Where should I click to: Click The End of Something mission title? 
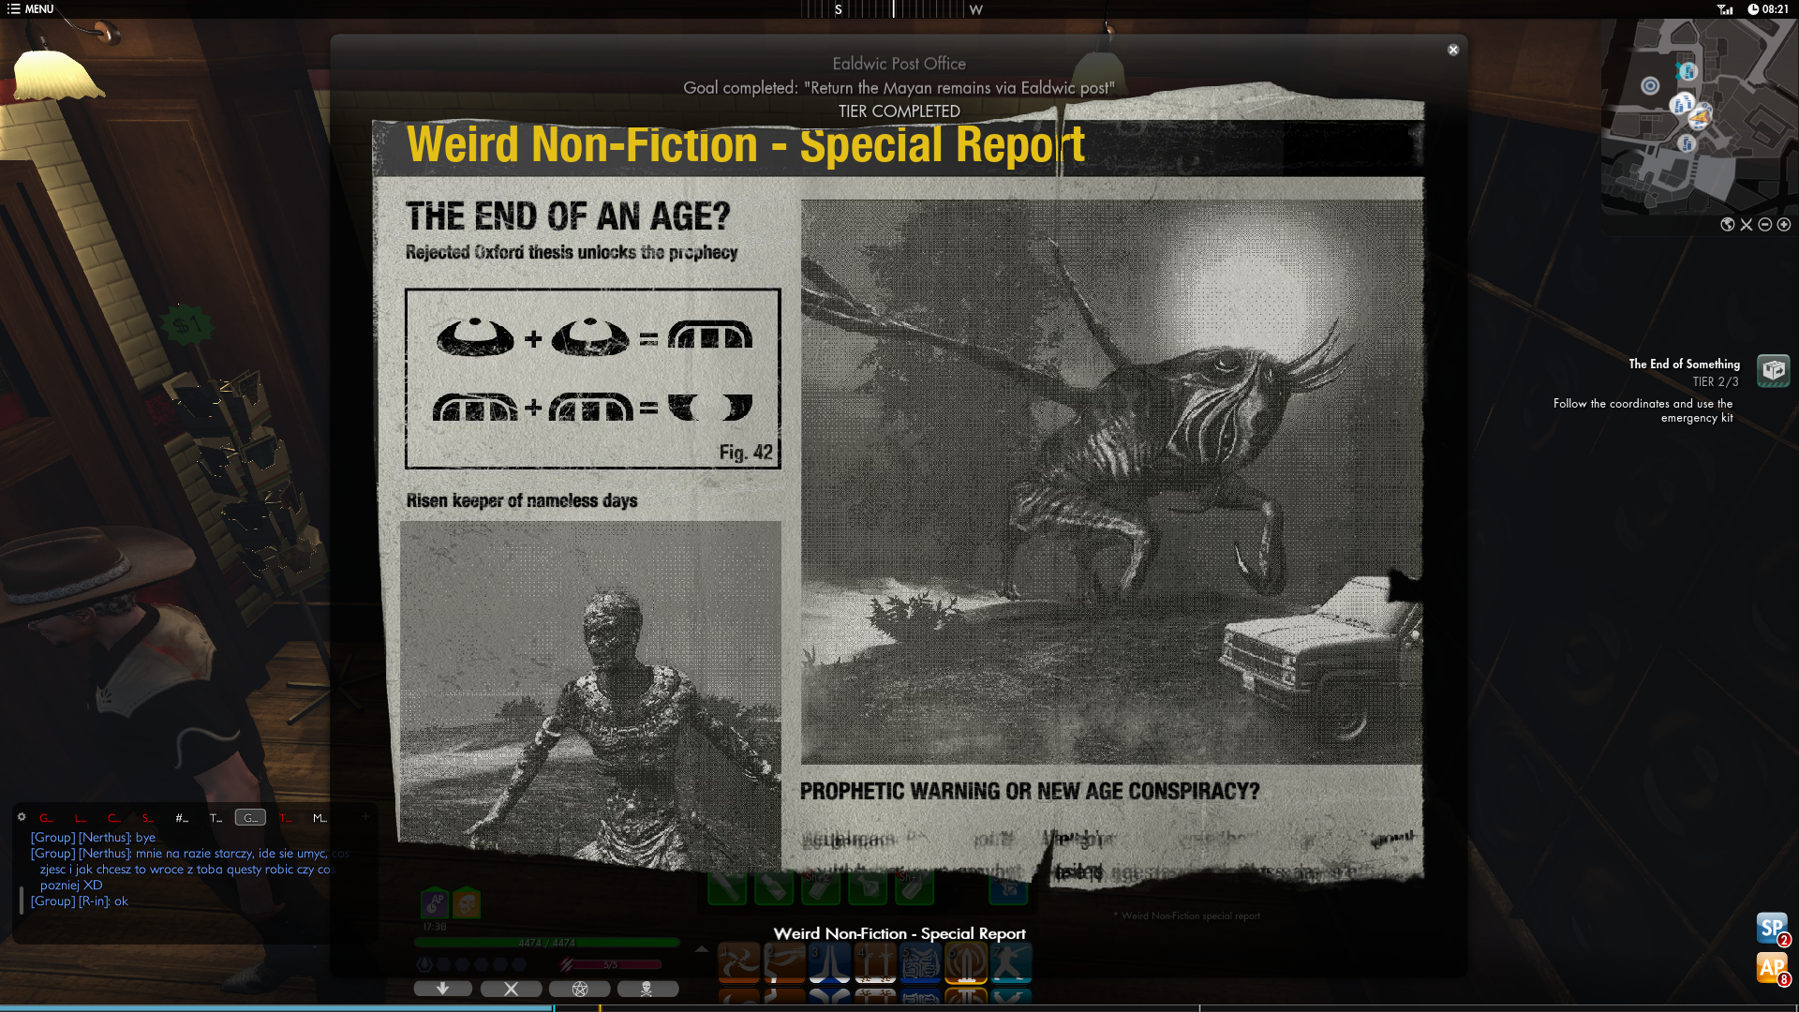(x=1684, y=364)
